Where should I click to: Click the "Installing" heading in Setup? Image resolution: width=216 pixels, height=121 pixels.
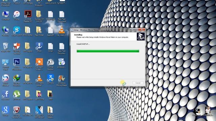click(x=78, y=35)
